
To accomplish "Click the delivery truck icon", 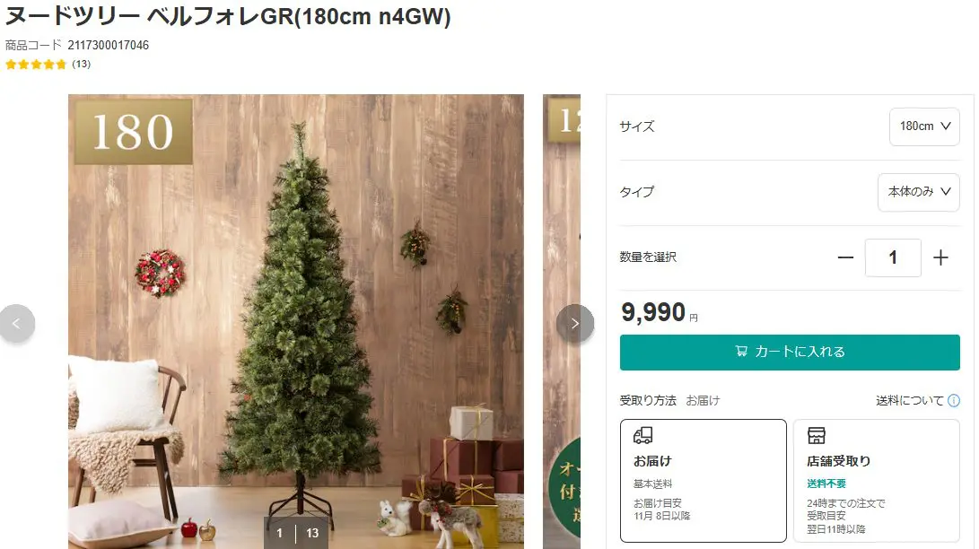I will pyautogui.click(x=642, y=435).
